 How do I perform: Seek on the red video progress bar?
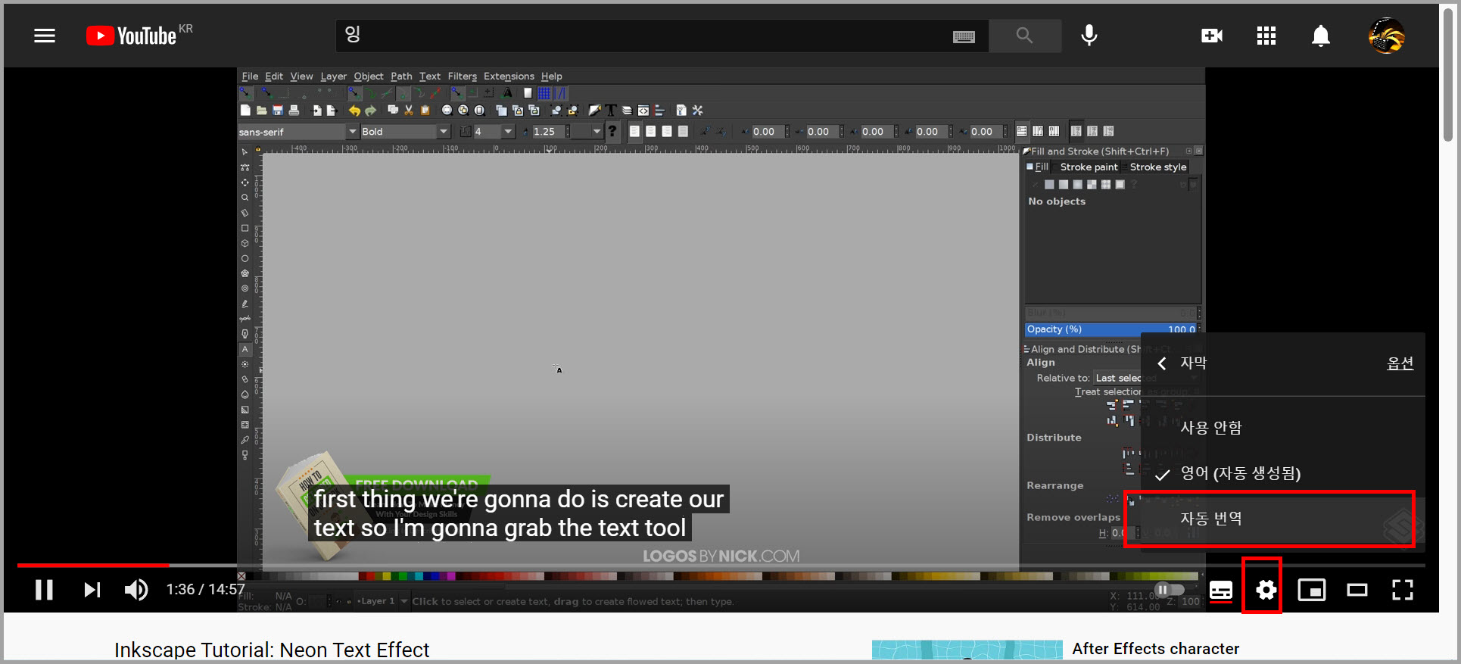tap(721, 565)
